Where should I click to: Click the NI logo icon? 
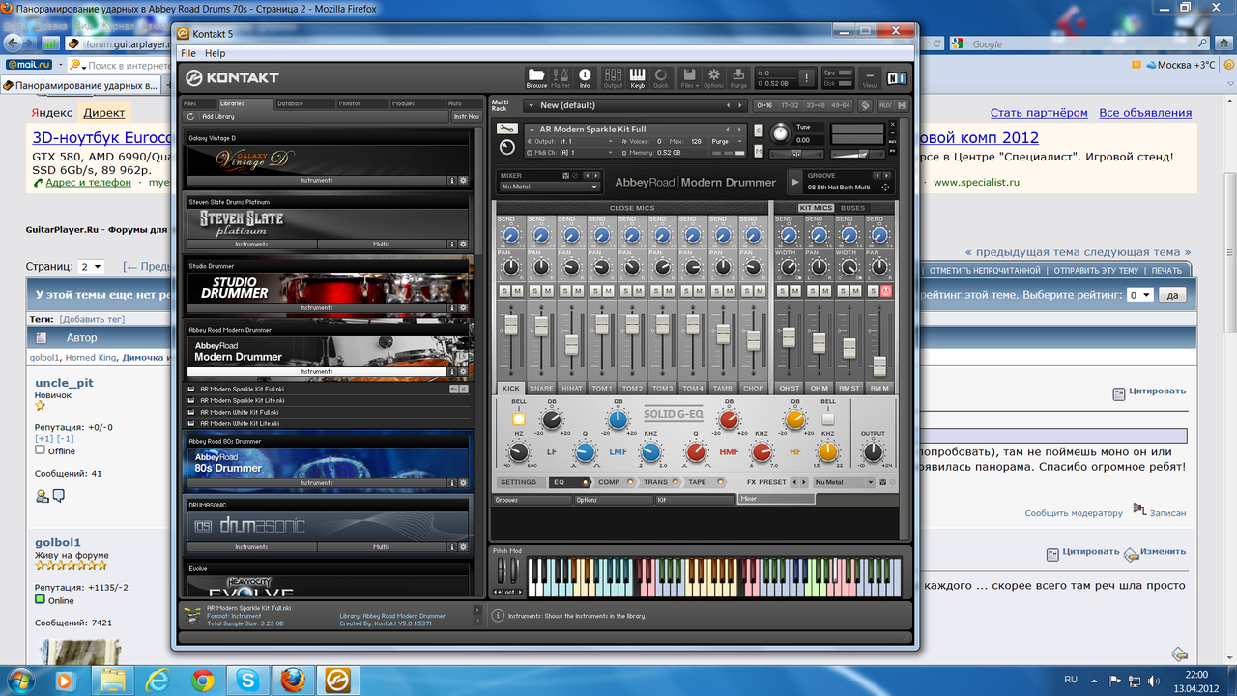pyautogui.click(x=898, y=78)
